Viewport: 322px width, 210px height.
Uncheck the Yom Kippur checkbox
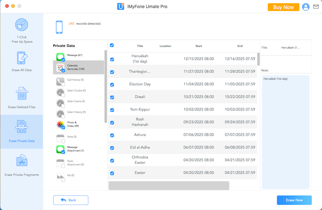tap(112, 110)
